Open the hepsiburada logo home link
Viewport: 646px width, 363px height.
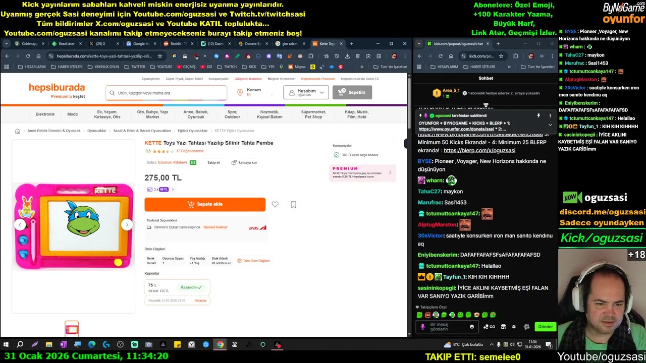click(x=57, y=88)
